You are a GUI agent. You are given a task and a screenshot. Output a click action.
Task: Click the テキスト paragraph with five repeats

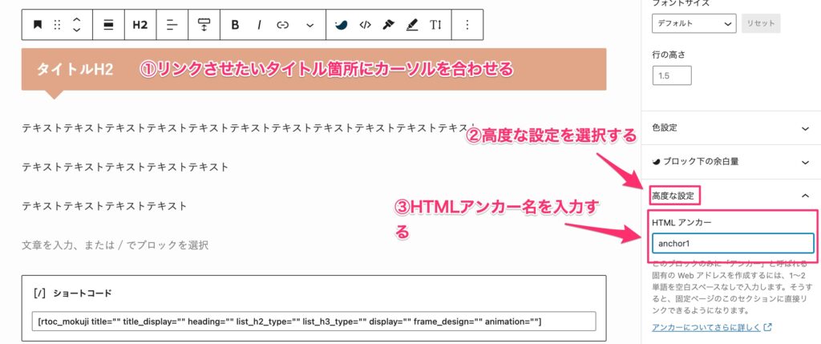tap(125, 167)
